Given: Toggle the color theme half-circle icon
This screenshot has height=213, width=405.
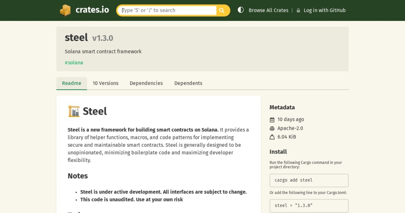Looking at the screenshot, I should pos(241,10).
